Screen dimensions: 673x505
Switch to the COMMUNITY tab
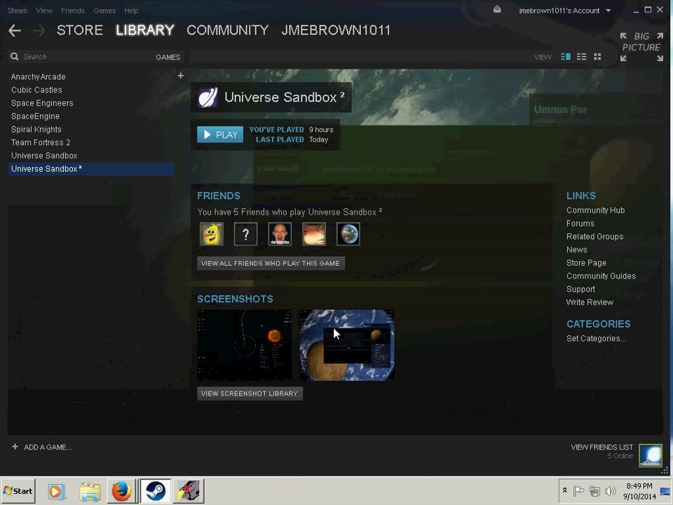pos(227,30)
